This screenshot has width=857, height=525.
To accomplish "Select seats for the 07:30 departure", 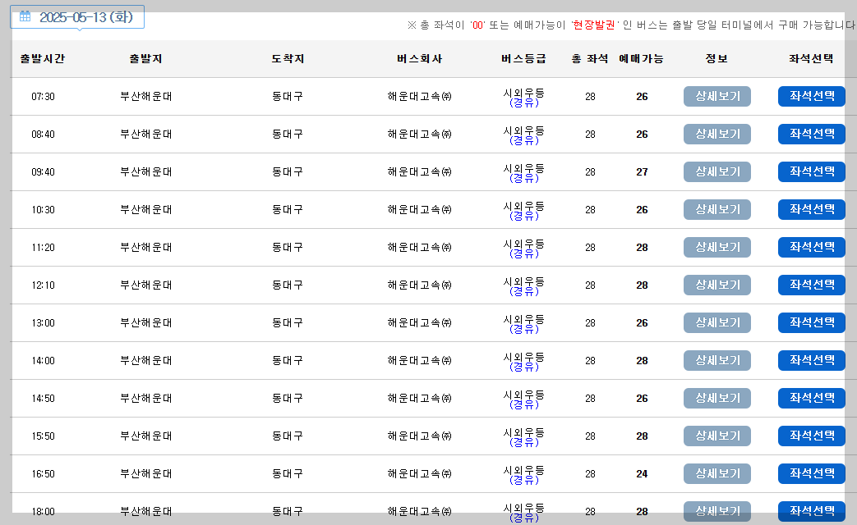I will (x=811, y=96).
